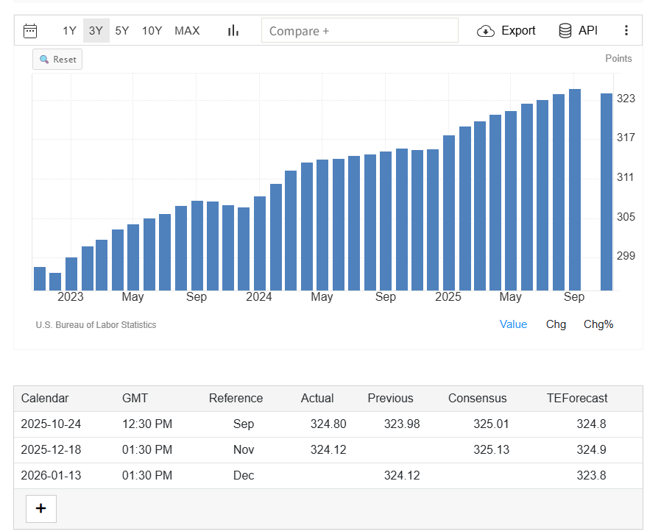
Task: Open the calendar date range picker icon
Action: click(x=30, y=30)
